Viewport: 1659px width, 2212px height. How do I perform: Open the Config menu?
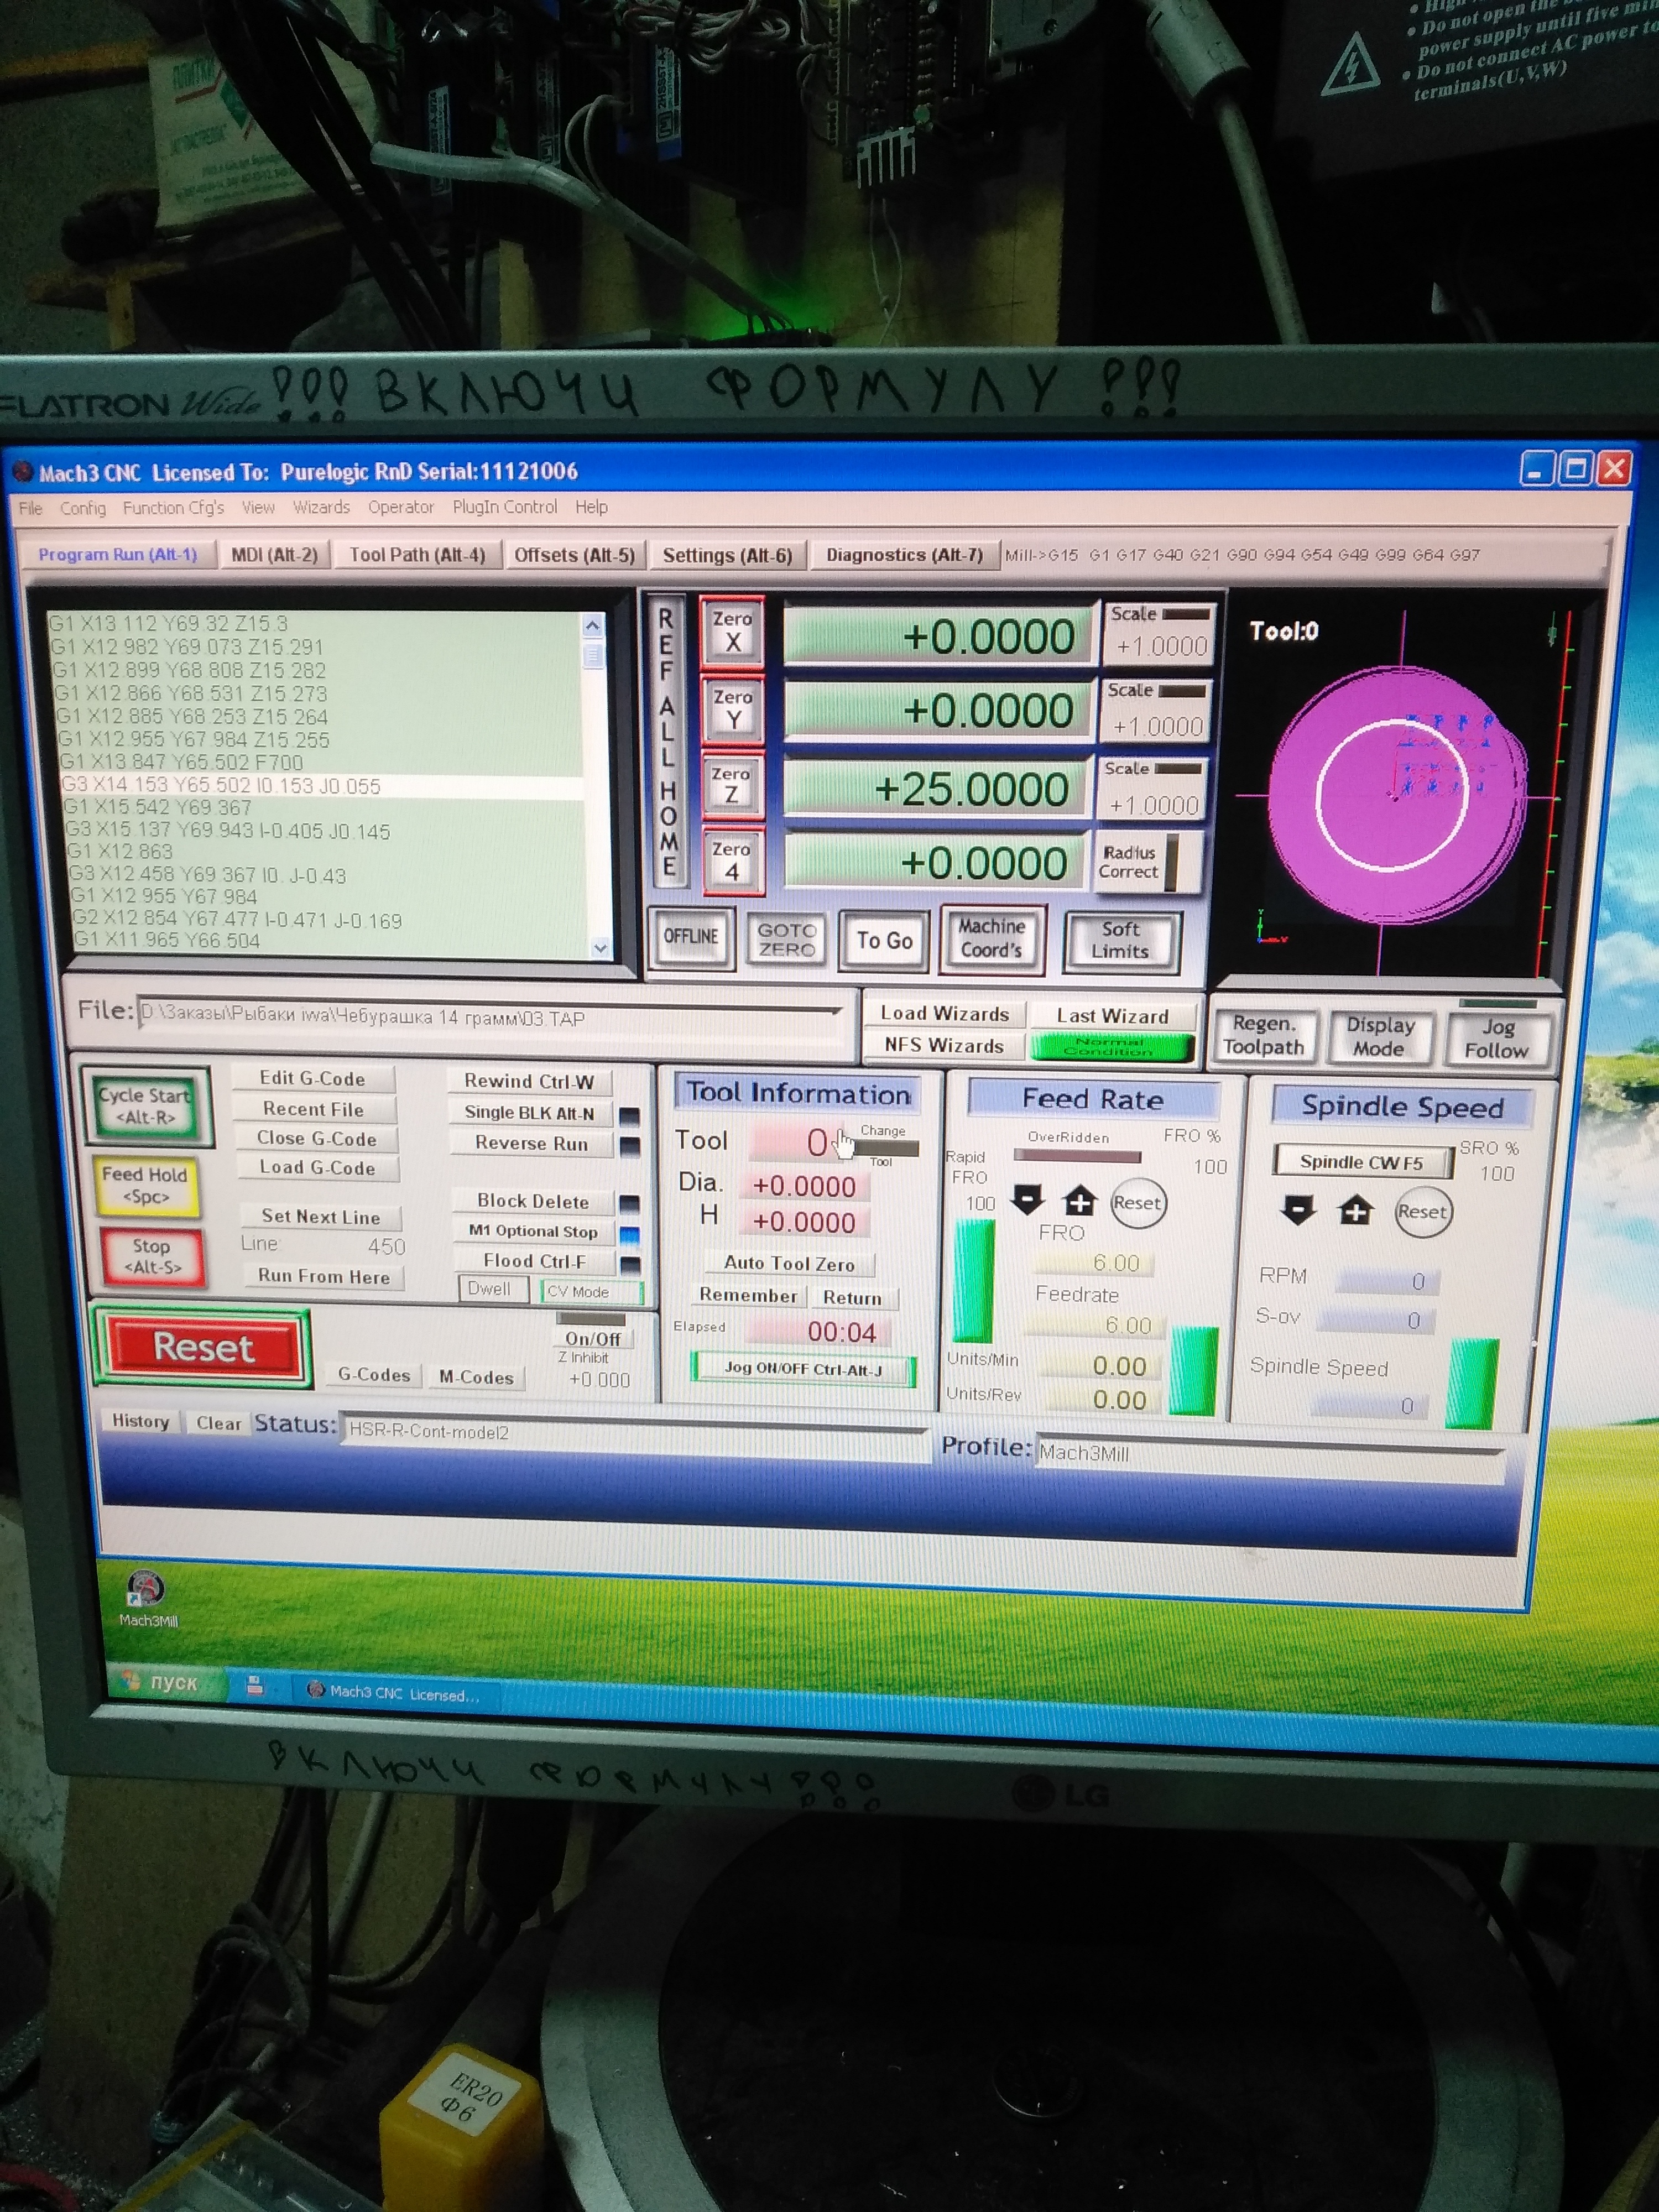pyautogui.click(x=82, y=508)
